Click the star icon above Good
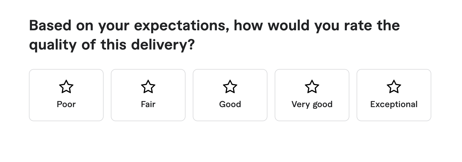Image resolution: width=462 pixels, height=162 pixels. [x=230, y=87]
